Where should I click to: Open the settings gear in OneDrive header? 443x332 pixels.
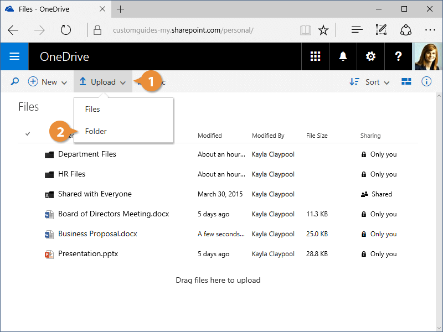[x=370, y=56]
